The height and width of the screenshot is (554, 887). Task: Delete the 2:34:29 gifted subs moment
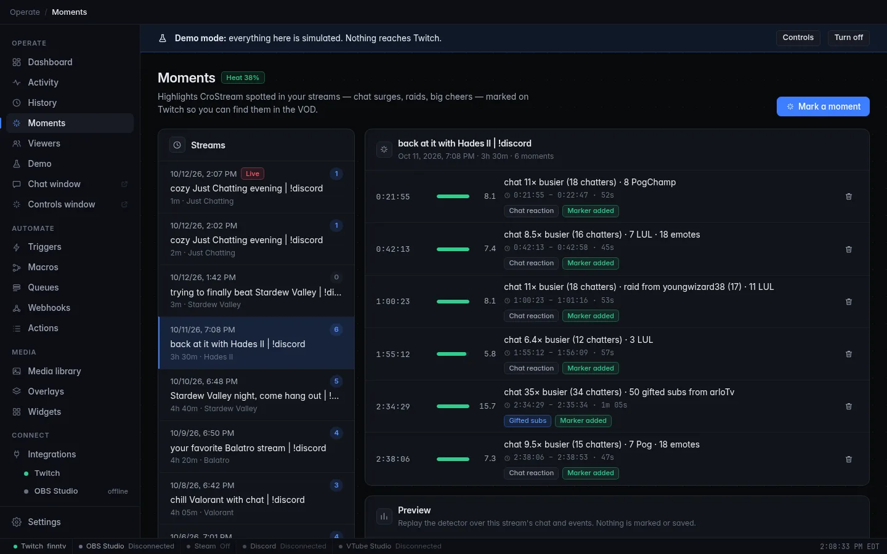pyautogui.click(x=849, y=406)
